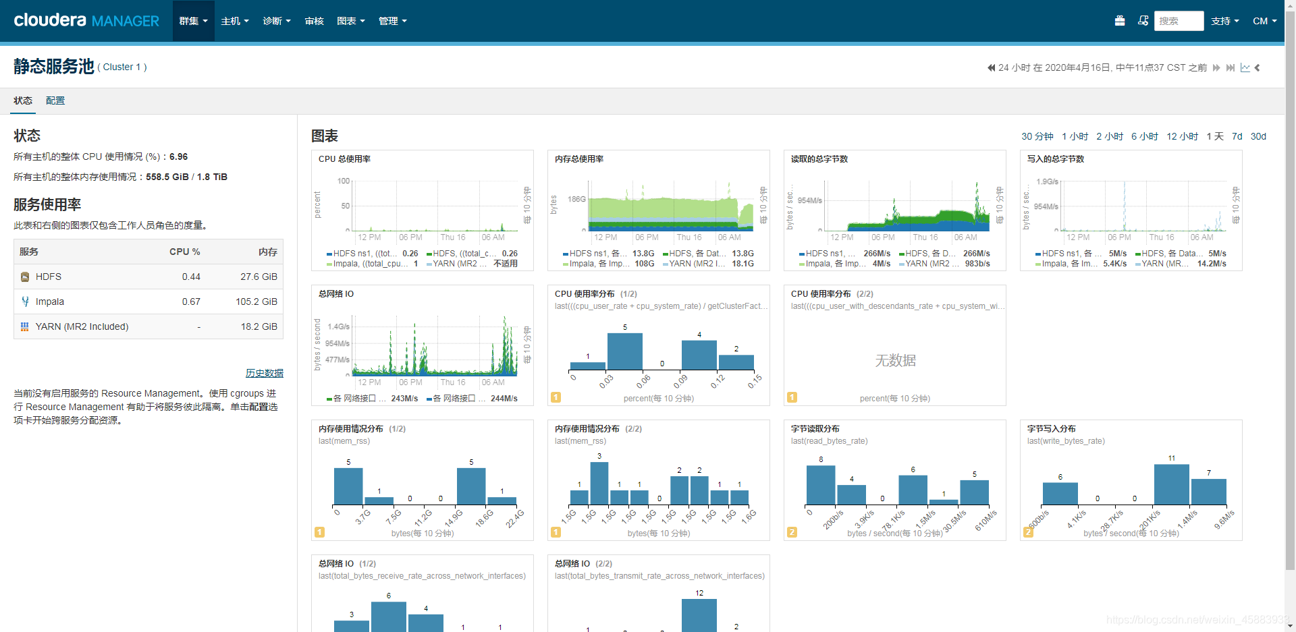
Task: Click Impala legend in 内存总使用率 chart
Action: (x=597, y=264)
